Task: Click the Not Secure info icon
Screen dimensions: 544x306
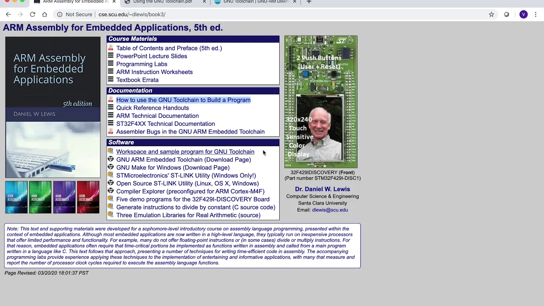Action: [60, 14]
